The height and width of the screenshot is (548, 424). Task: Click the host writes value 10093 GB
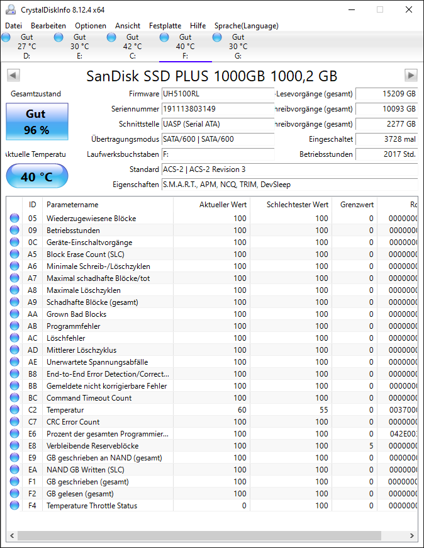pyautogui.click(x=387, y=109)
